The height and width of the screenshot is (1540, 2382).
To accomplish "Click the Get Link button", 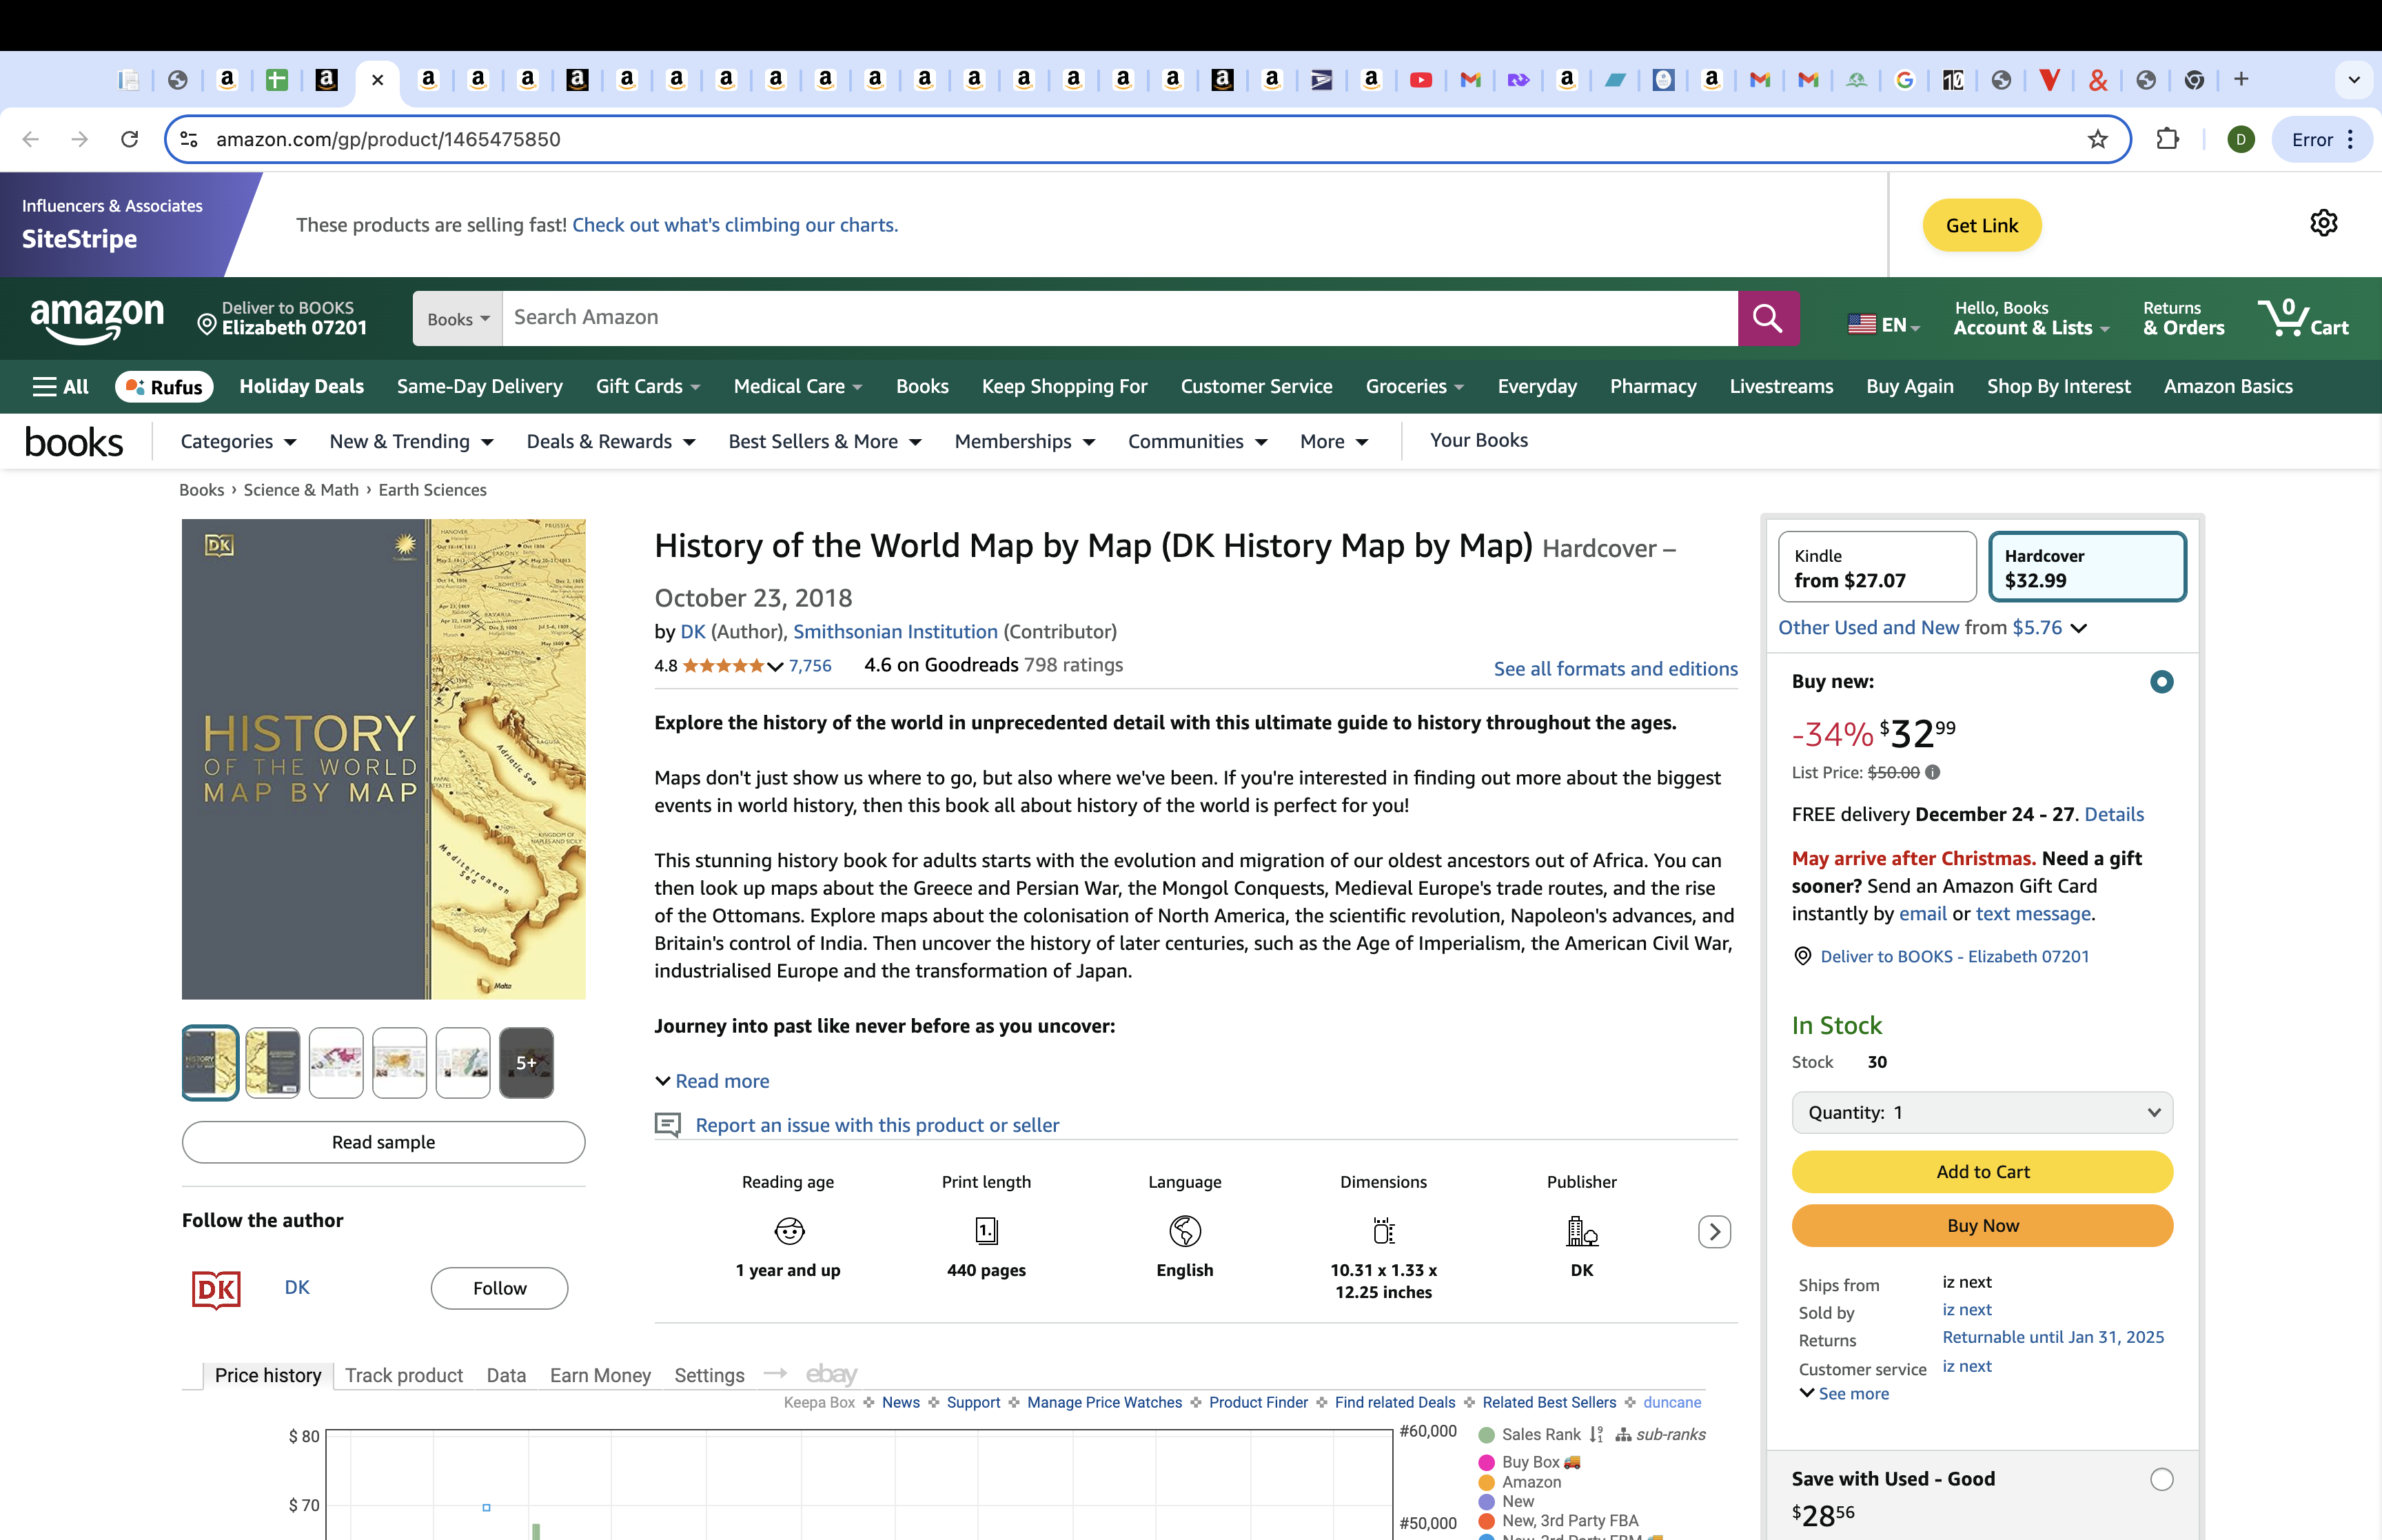I will 1981,225.
